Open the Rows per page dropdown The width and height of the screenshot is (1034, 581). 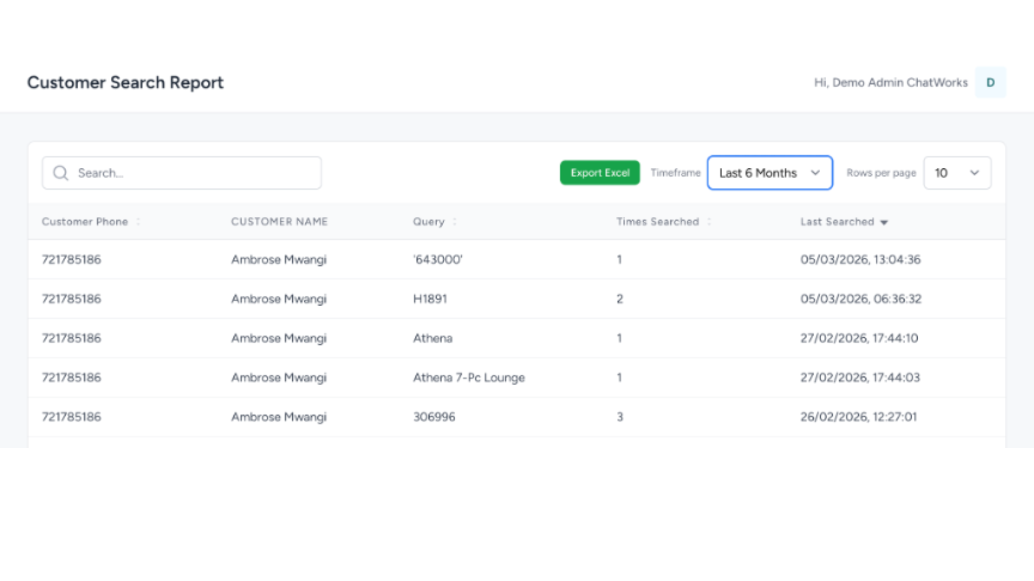(x=957, y=173)
